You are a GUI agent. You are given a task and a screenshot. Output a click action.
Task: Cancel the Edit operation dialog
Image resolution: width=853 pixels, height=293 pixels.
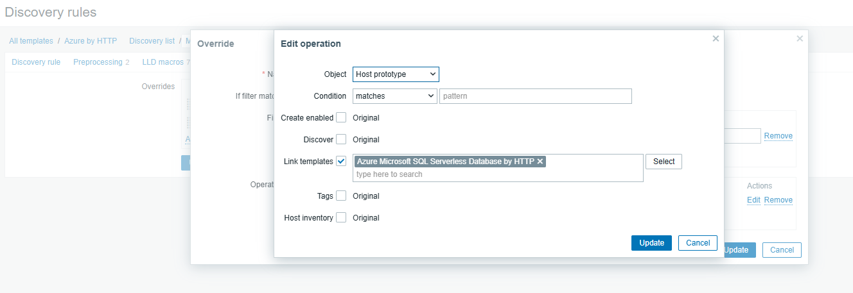[x=698, y=243]
